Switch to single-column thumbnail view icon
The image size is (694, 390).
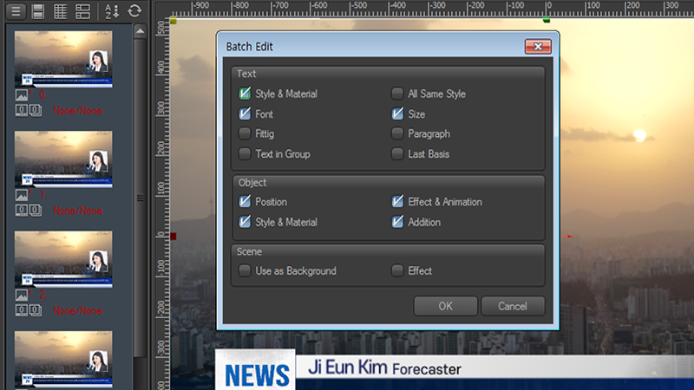click(38, 11)
